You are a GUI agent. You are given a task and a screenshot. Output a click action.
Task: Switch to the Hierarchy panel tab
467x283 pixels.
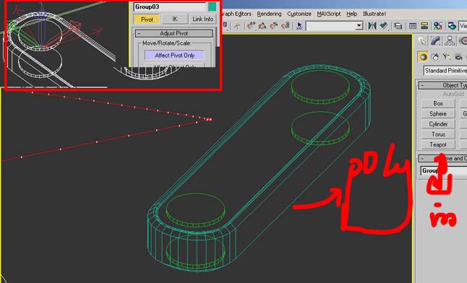[450, 40]
